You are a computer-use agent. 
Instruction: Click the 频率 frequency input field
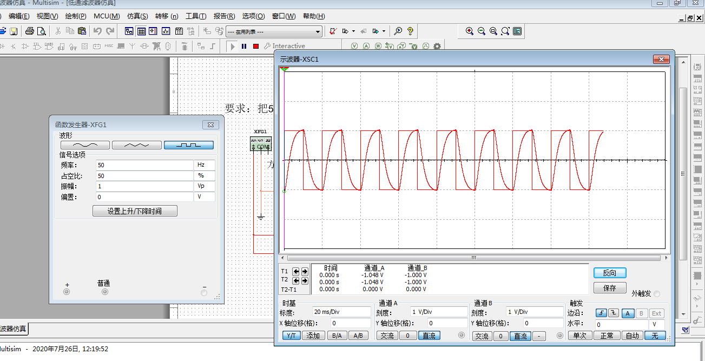click(x=144, y=165)
